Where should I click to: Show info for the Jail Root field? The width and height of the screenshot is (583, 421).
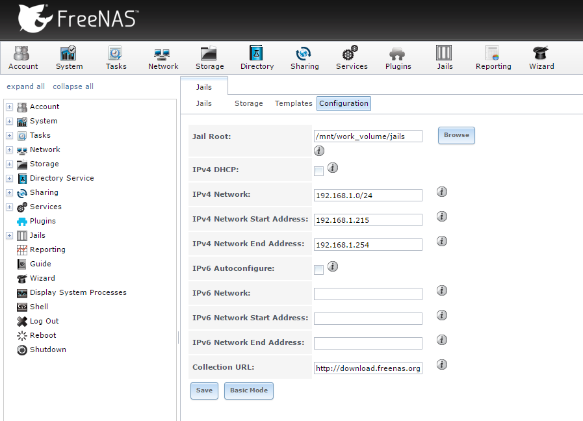point(319,151)
